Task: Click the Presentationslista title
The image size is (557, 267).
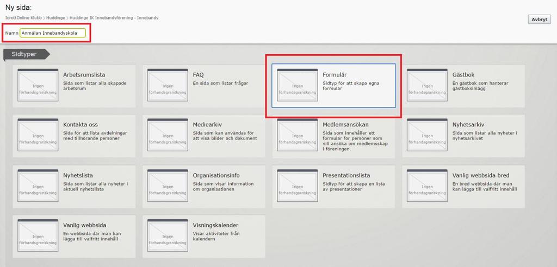Action: [x=346, y=175]
